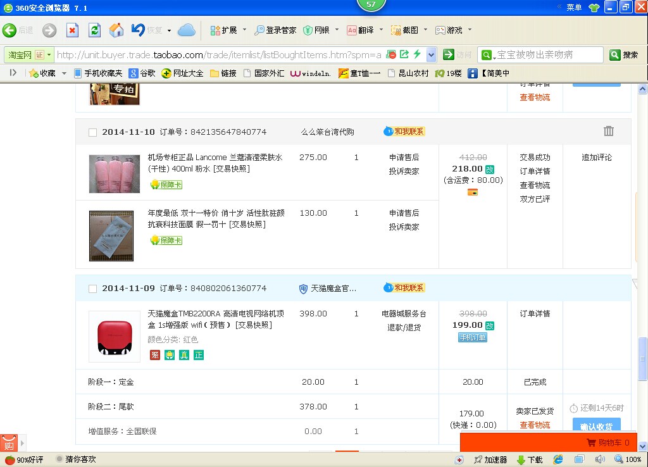The image size is (648, 467).
Task: Open the 网址大全 bookmark
Action: pyautogui.click(x=182, y=73)
